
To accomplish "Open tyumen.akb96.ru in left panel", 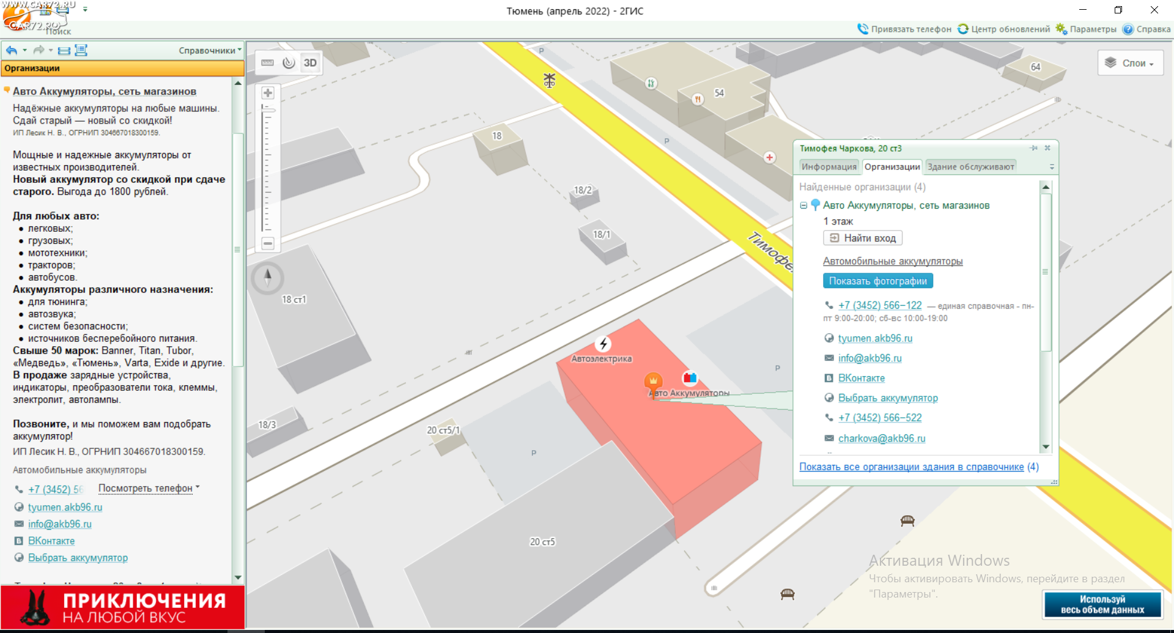I will coord(65,507).
